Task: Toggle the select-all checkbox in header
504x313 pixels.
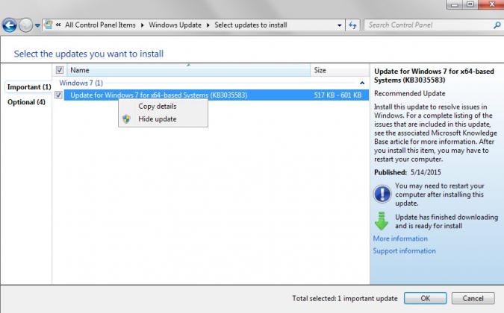Action: (60, 70)
